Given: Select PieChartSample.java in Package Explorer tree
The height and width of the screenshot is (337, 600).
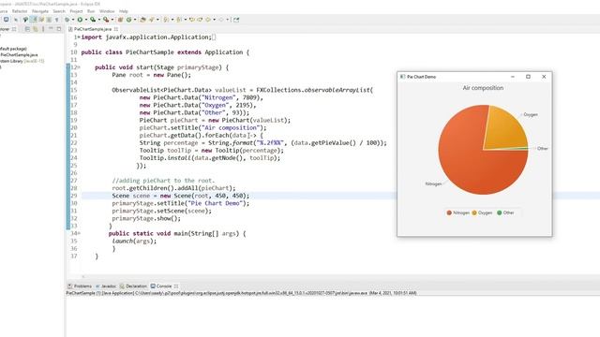Looking at the screenshot, I should coord(19,54).
